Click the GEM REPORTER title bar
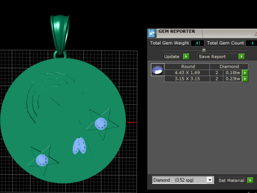 [x=202, y=33]
